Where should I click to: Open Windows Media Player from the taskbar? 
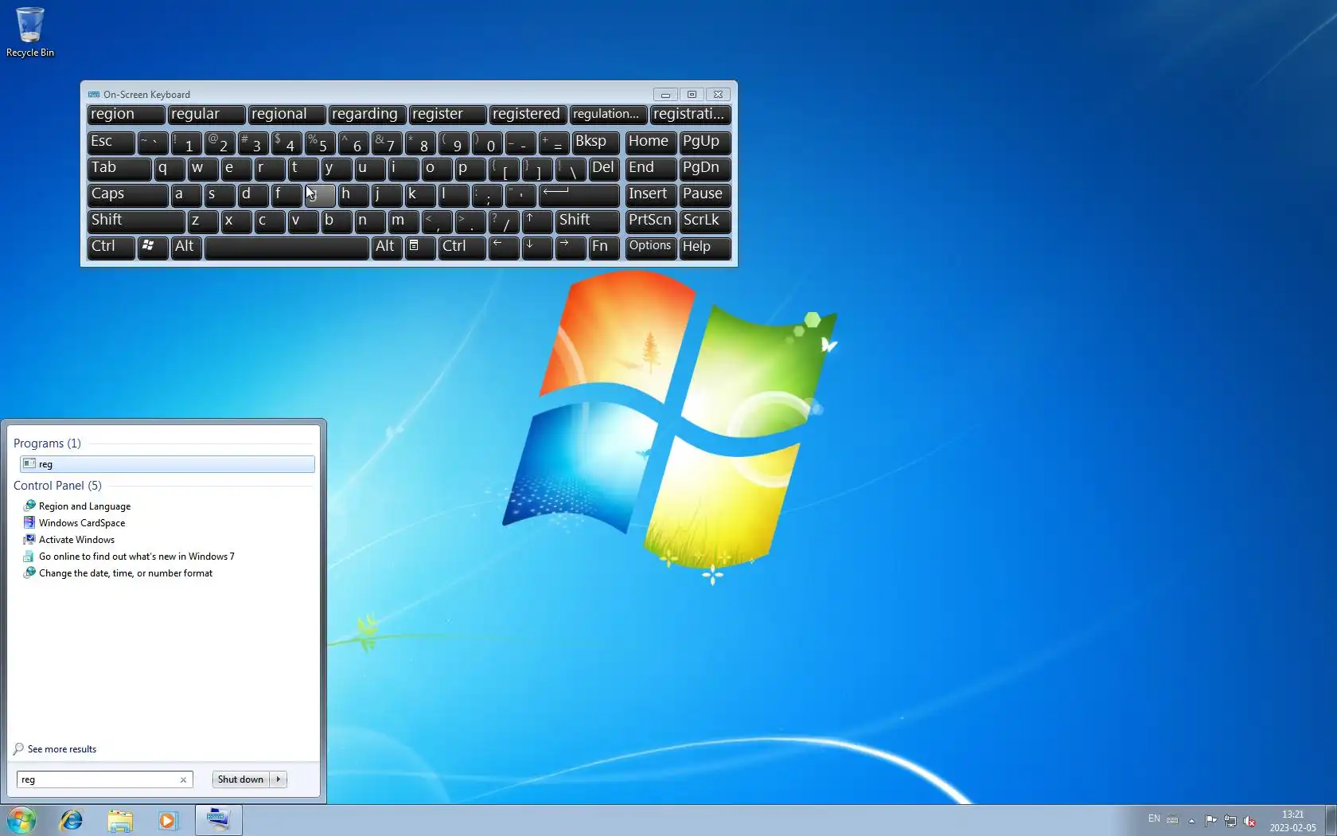point(168,820)
